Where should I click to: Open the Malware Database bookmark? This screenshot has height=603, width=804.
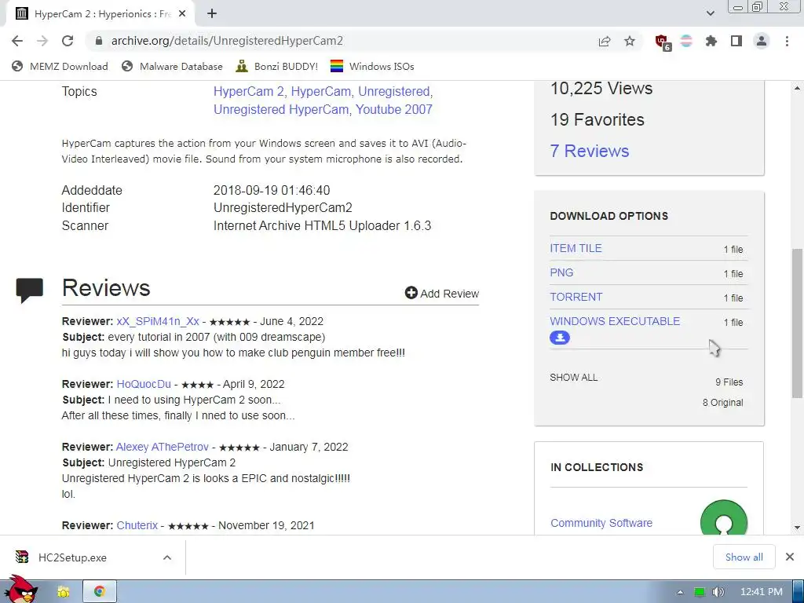172,66
